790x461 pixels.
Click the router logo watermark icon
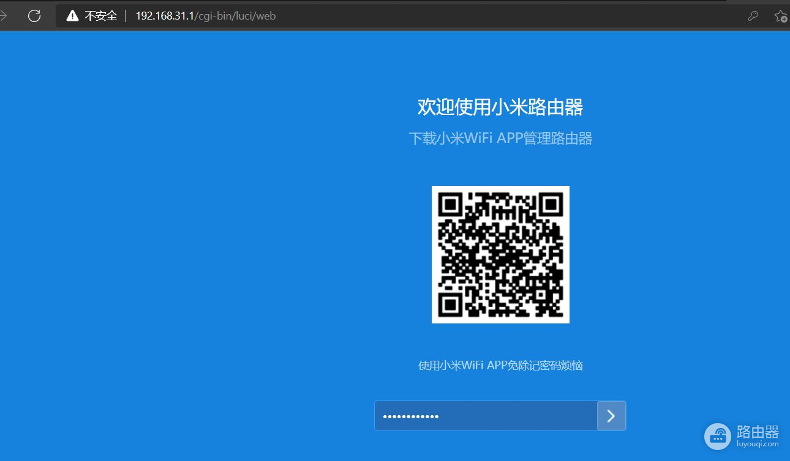point(717,436)
